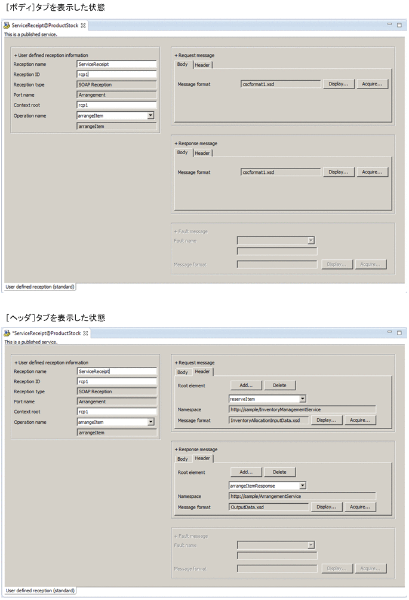Click Reception name field in upper window

coord(116,65)
